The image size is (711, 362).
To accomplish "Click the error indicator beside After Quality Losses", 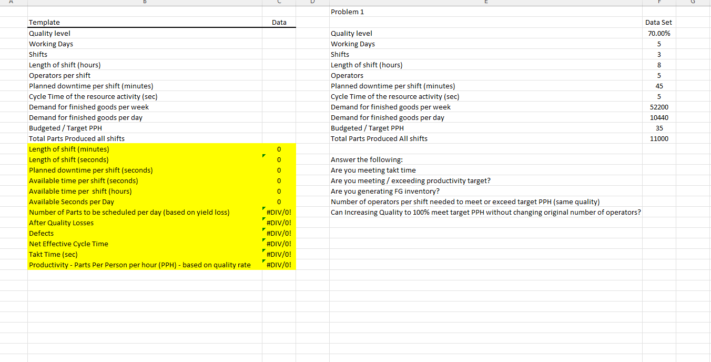I will [263, 219].
